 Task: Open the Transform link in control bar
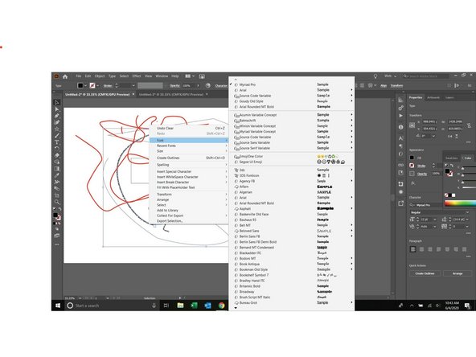click(x=396, y=86)
